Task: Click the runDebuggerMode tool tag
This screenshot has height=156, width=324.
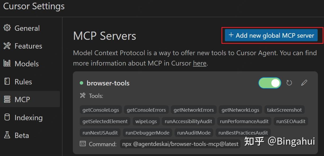Action: coord(148,133)
